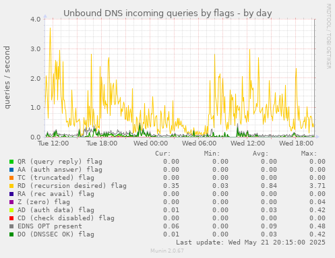335x258 pixels.
Task: Click the 2.0 y-axis tick label
Action: pos(36,78)
